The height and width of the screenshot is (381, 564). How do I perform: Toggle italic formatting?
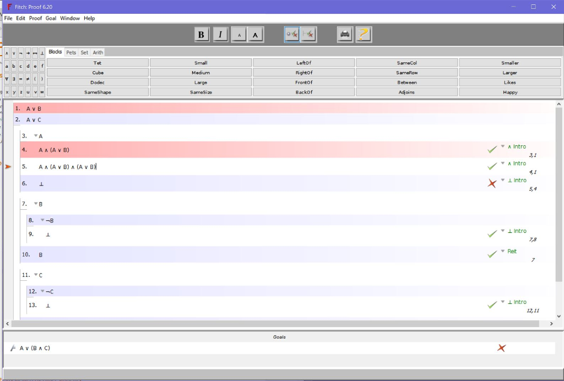220,34
